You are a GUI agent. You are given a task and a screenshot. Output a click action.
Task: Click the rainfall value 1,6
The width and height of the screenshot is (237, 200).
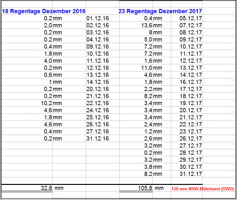click(148, 61)
